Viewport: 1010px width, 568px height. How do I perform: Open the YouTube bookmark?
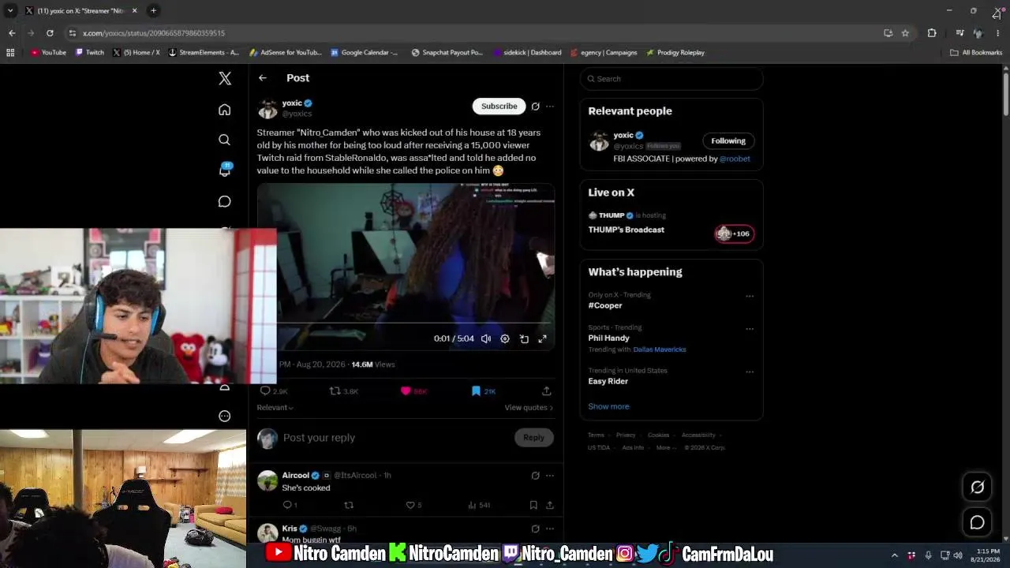pos(48,53)
